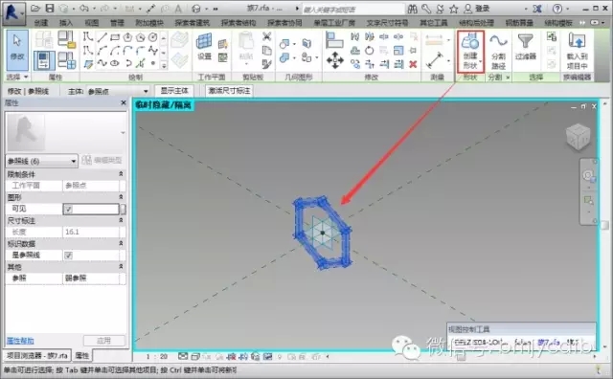This screenshot has width=613, height=379.
Task: Select the straight Line draw tool
Action: pyautogui.click(x=102, y=37)
